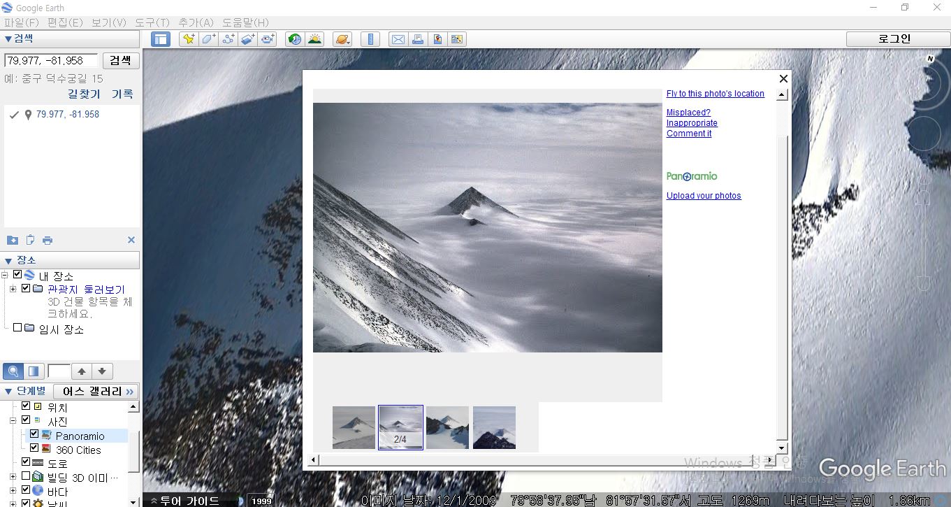Open the 도구(T) menu
951x507 pixels.
[153, 22]
